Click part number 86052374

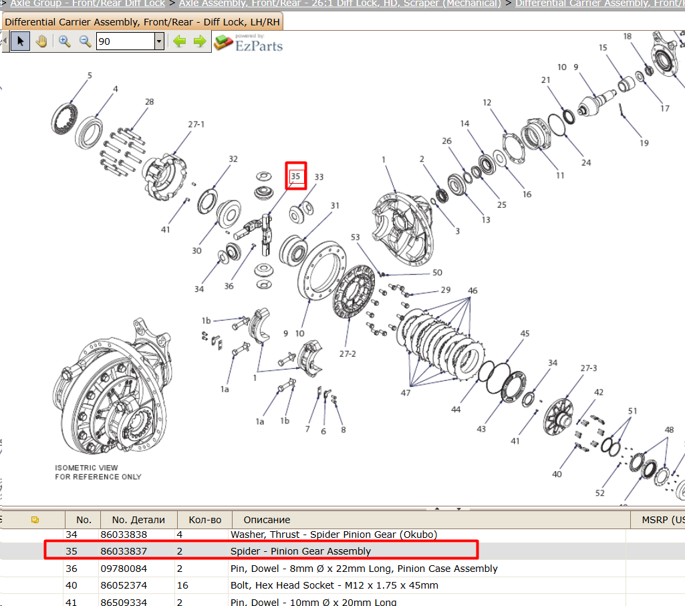tap(124, 585)
